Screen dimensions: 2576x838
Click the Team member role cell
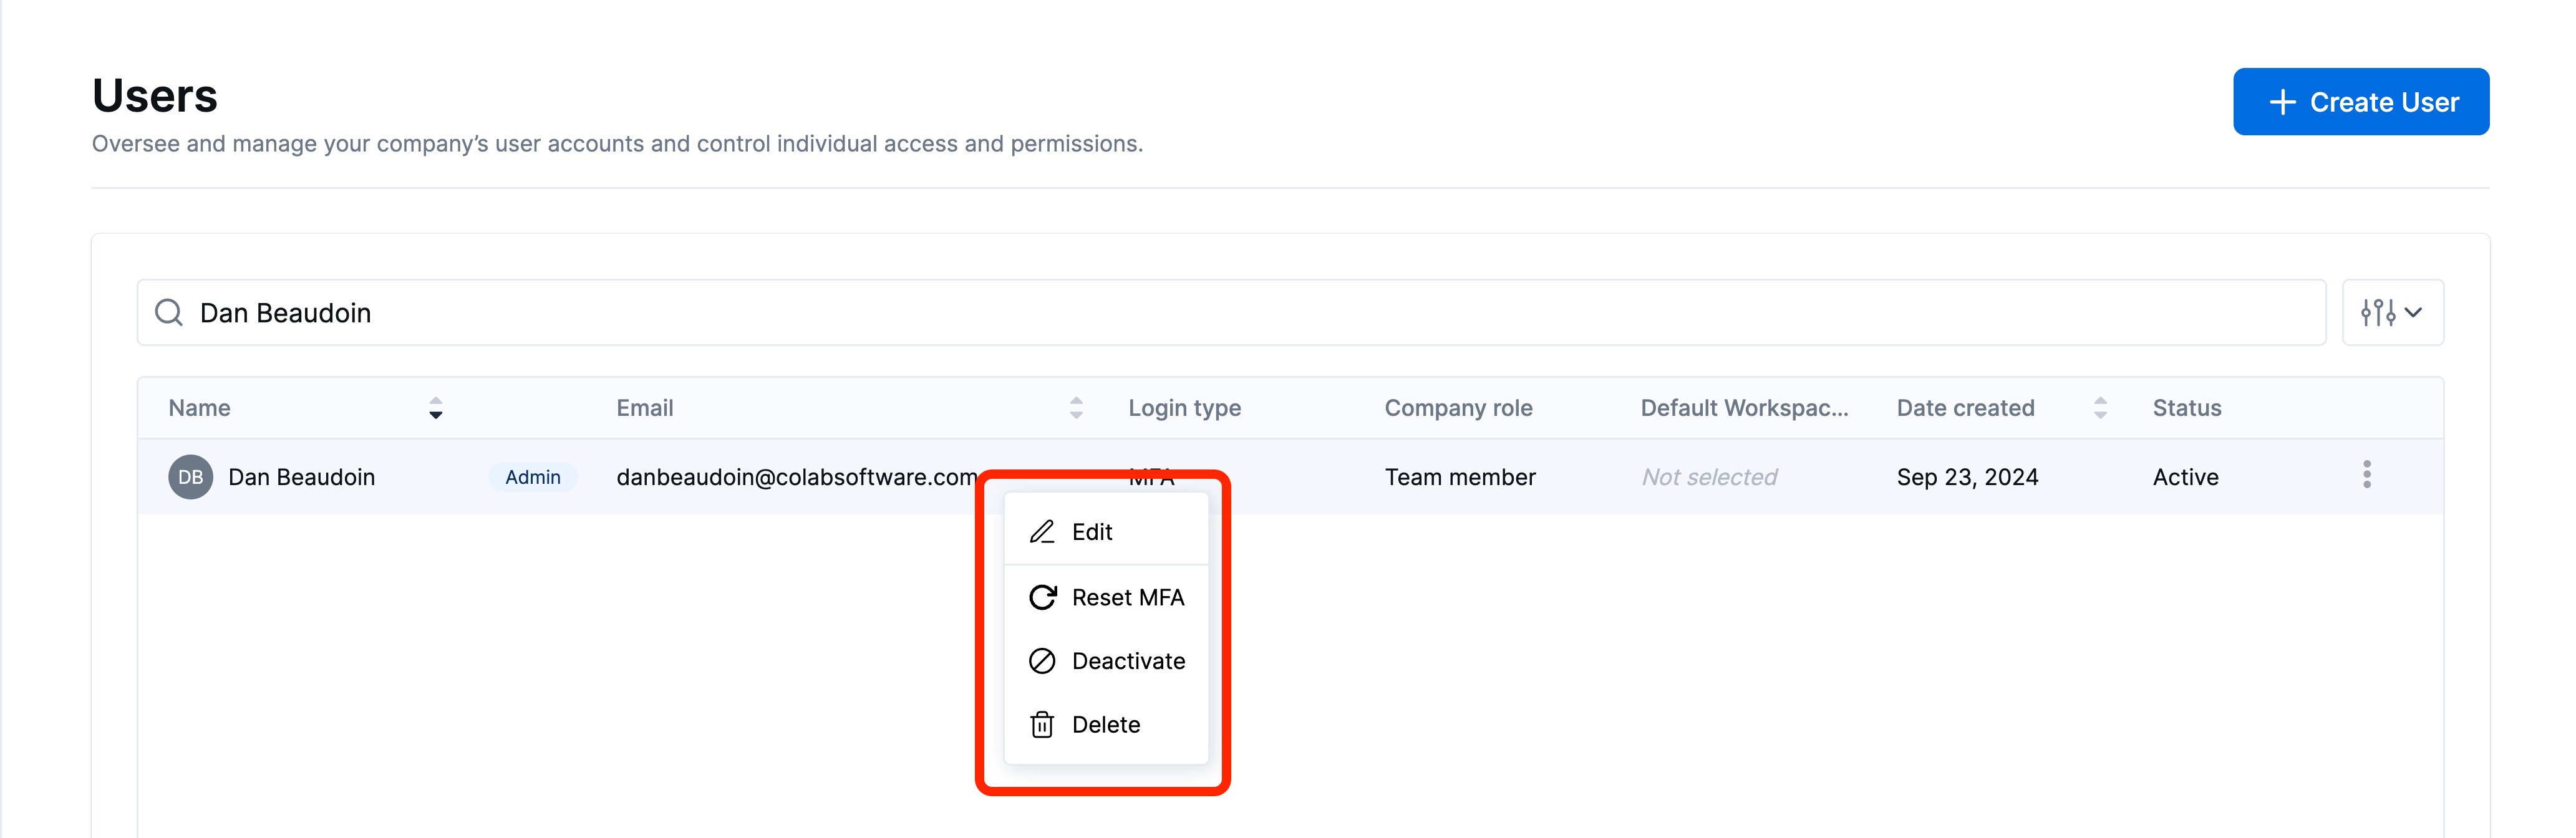[x=1460, y=478]
